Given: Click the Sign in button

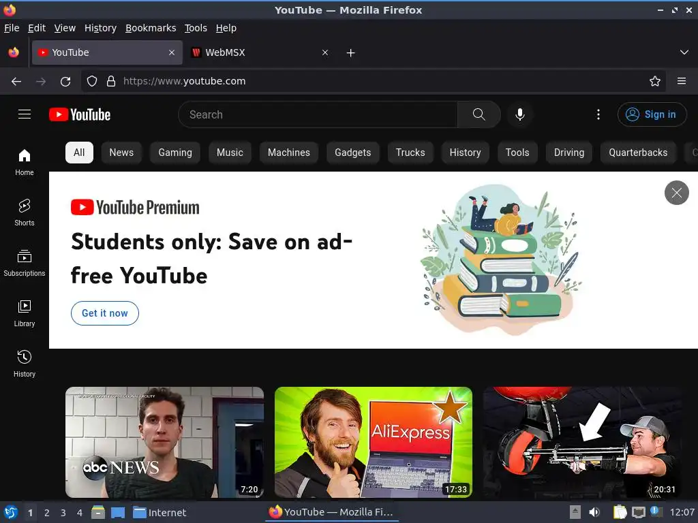Looking at the screenshot, I should (652, 114).
